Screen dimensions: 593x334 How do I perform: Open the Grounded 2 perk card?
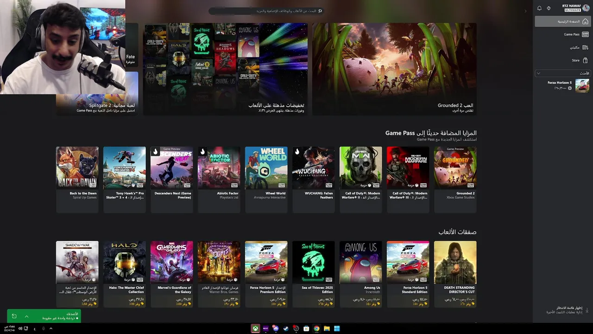[455, 180]
